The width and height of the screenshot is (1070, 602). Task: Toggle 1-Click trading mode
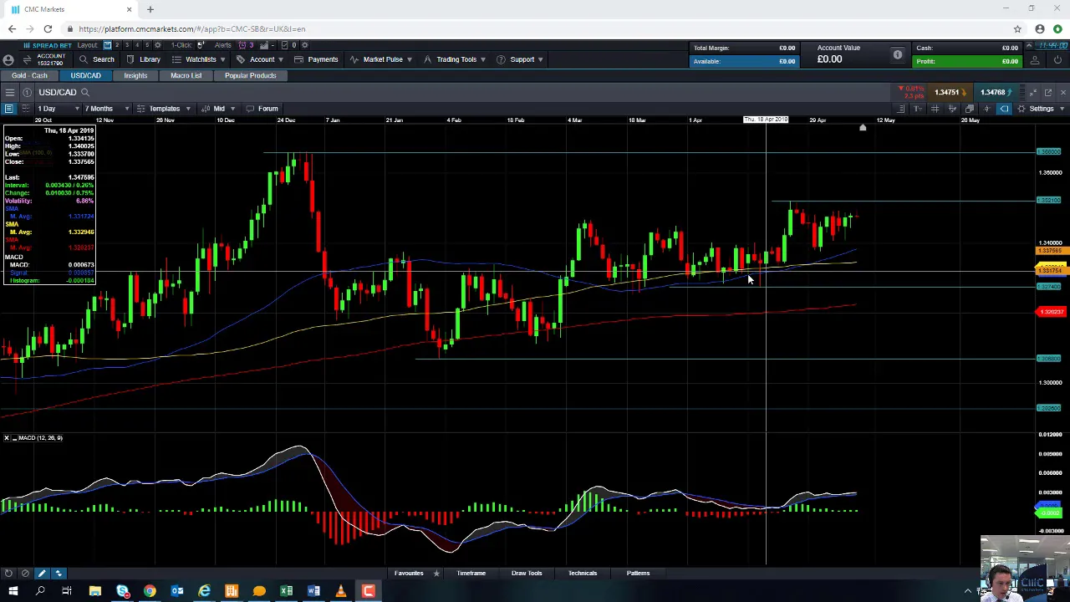[x=201, y=45]
